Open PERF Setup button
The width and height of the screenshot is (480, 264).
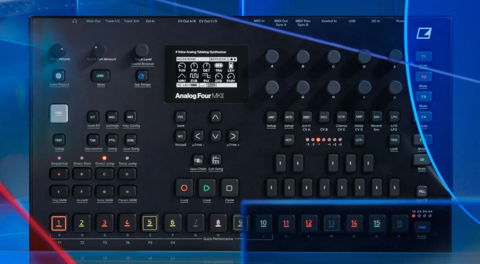pos(59,140)
